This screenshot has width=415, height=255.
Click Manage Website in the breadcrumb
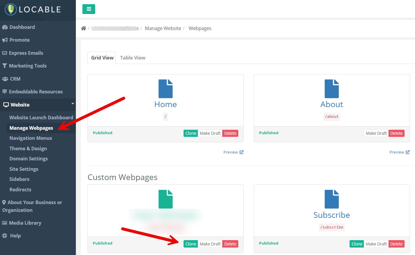pos(163,28)
